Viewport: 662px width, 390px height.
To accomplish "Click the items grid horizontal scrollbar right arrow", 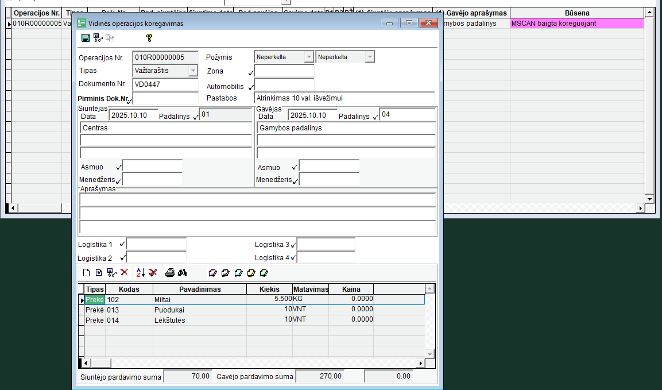I will (420, 363).
